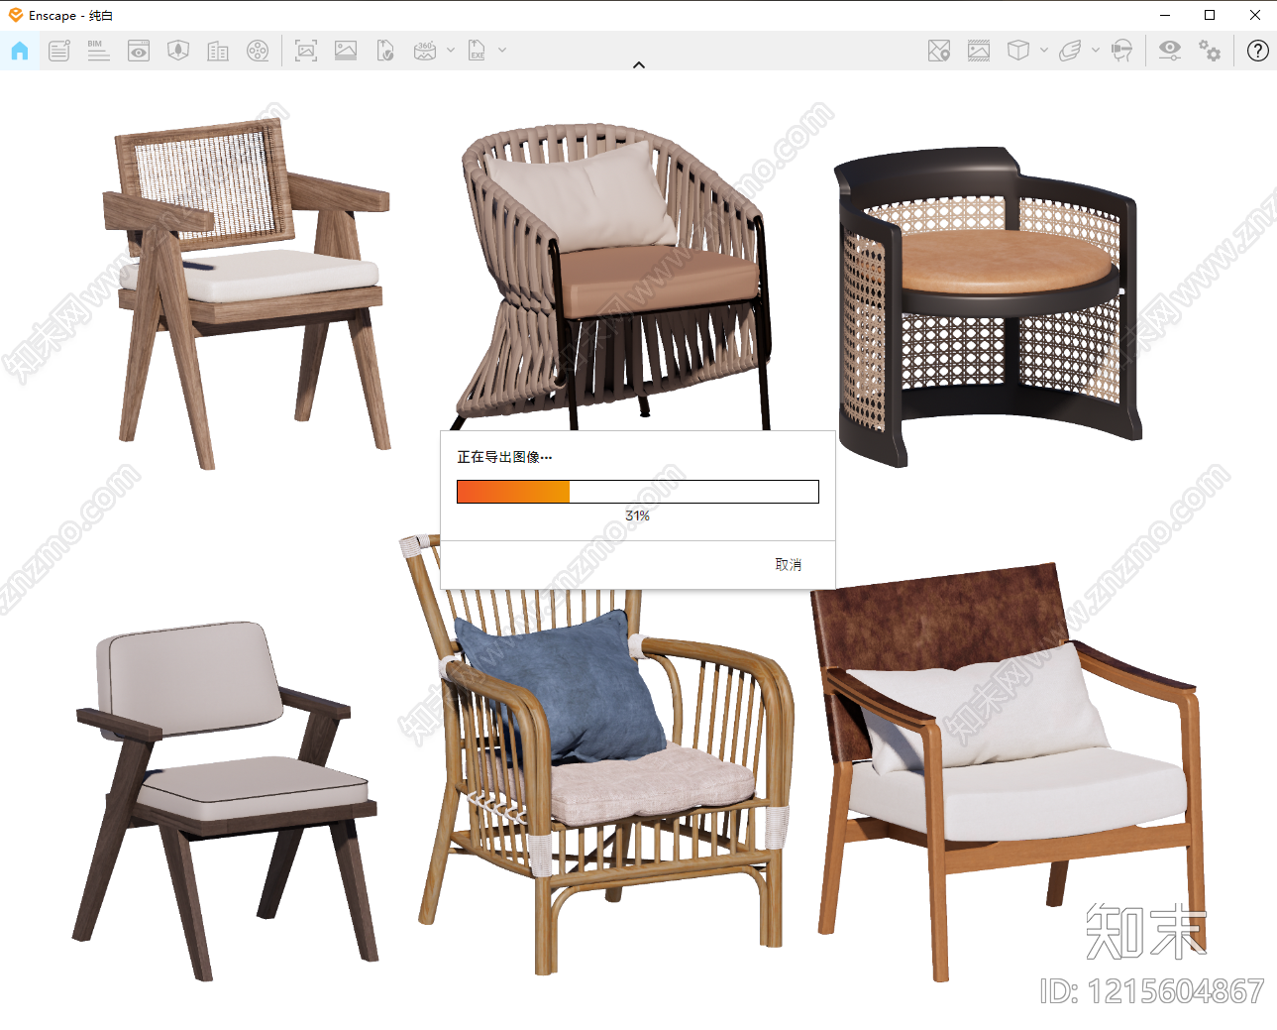Click the projection cube icon
The height and width of the screenshot is (1030, 1277).
click(x=1018, y=51)
